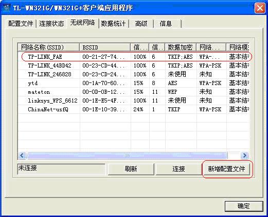Confirm with the 确定 button
The height and width of the screenshot is (217, 268).
tap(244, 206)
